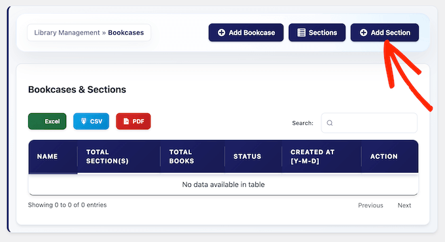Screen dimensions: 445x242
Task: Click the Add Bookcase button
Action: (246, 33)
